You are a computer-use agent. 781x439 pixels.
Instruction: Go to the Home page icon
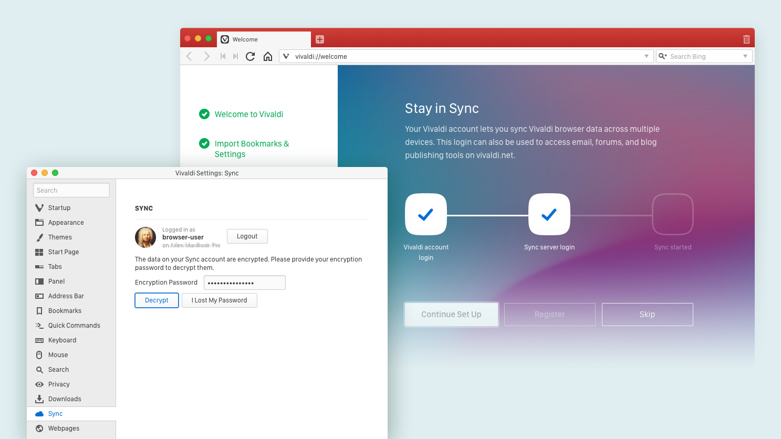(x=268, y=56)
